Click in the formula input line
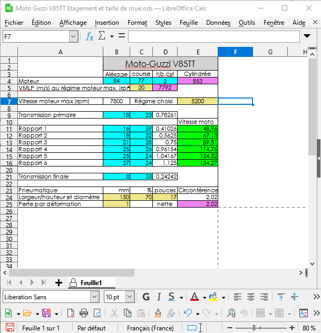The height and width of the screenshot is (333, 321). pyautogui.click(x=214, y=36)
